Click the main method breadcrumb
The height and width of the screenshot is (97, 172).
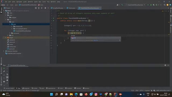coord(41,5)
